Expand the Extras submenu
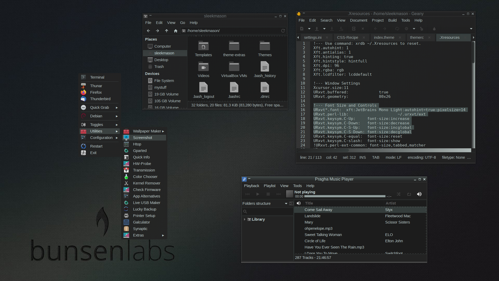 click(144, 235)
